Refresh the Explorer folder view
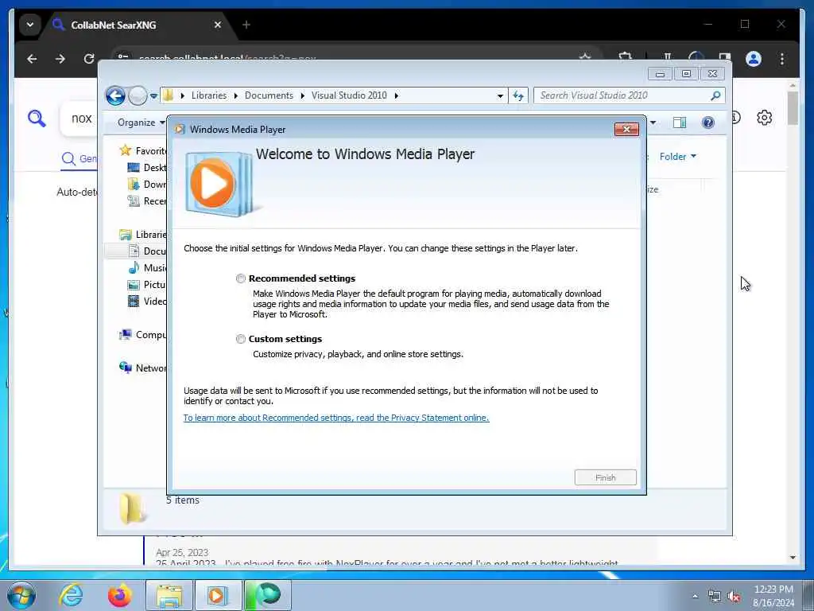814x611 pixels. click(518, 95)
